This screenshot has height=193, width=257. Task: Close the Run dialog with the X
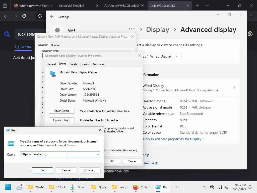point(100,130)
